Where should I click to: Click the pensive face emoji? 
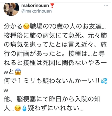(x=18, y=108)
